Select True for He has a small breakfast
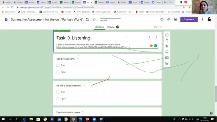 coord(58,92)
